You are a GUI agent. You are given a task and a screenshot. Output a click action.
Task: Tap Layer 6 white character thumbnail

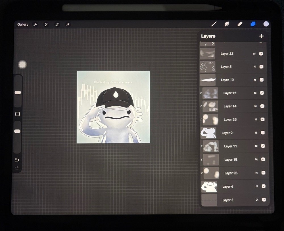pos(209,187)
